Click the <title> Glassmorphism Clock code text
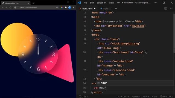The image size is (175, 98). pyautogui.click(x=118, y=22)
